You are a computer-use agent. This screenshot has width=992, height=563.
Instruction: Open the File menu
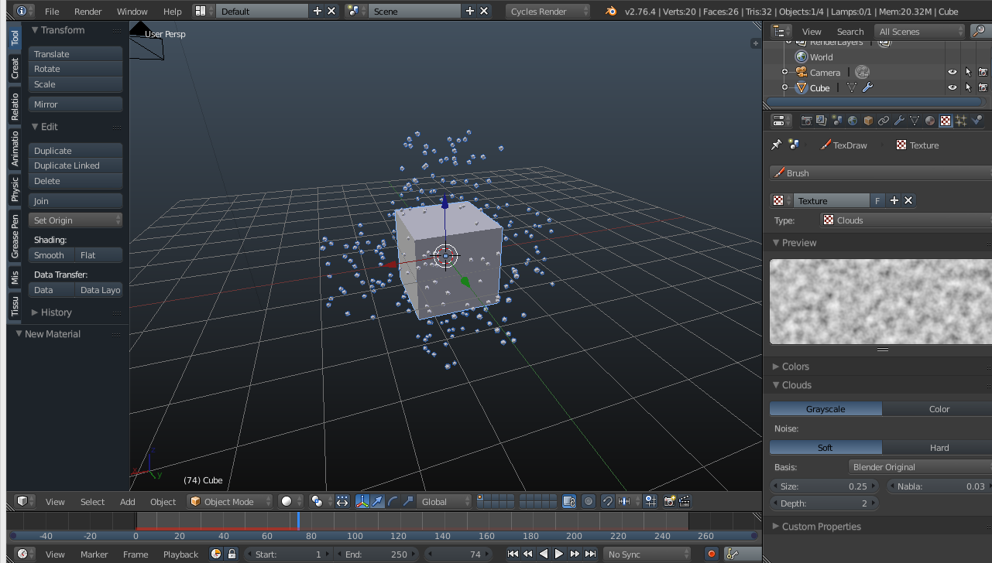point(52,12)
